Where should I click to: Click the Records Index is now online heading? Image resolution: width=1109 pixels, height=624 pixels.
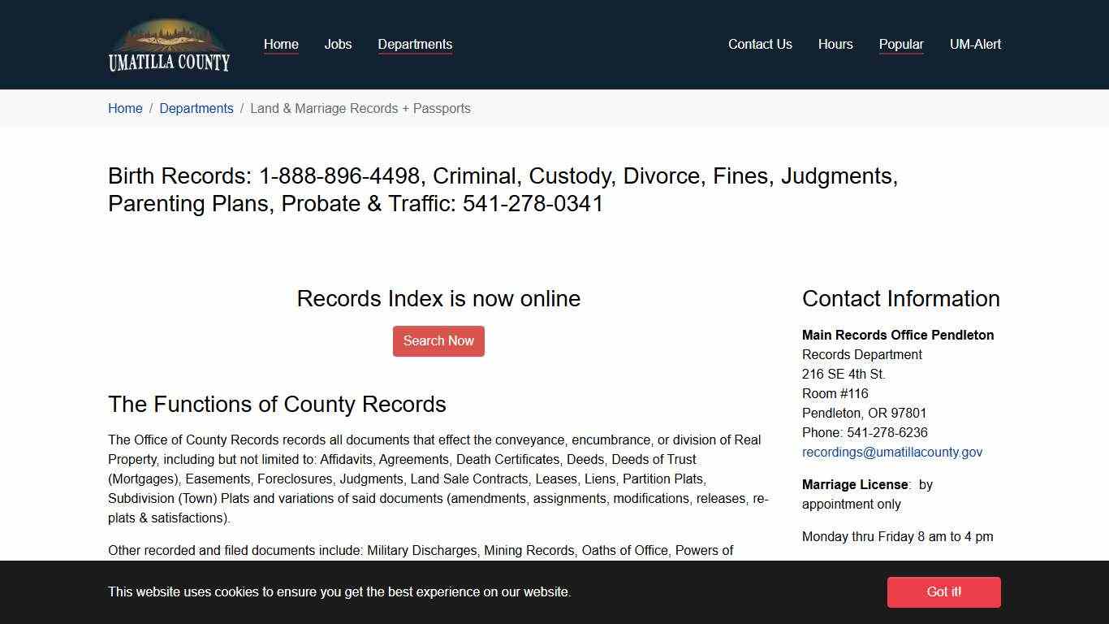[x=438, y=299]
